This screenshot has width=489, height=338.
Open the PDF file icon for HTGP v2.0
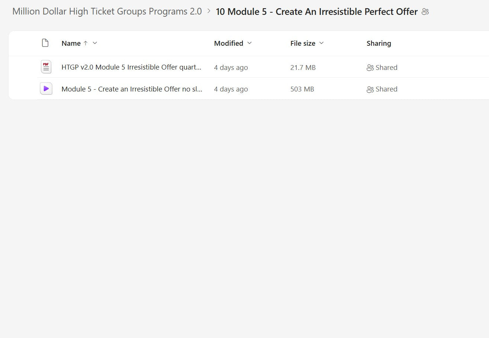click(46, 67)
